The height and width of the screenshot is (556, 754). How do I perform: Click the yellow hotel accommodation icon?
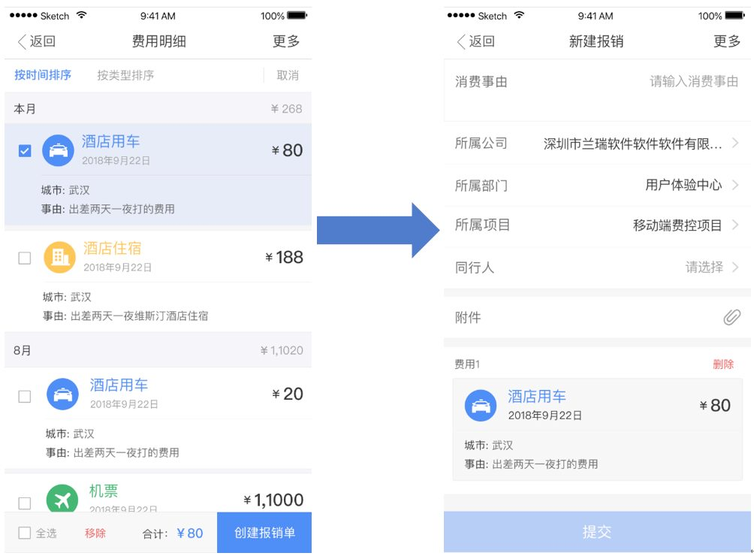tap(59, 257)
